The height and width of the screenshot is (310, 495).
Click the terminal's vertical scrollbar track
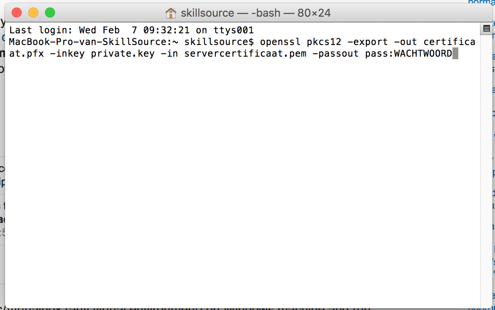pos(487,170)
